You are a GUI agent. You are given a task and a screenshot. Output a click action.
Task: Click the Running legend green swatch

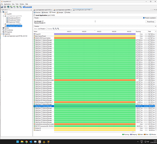(123, 134)
